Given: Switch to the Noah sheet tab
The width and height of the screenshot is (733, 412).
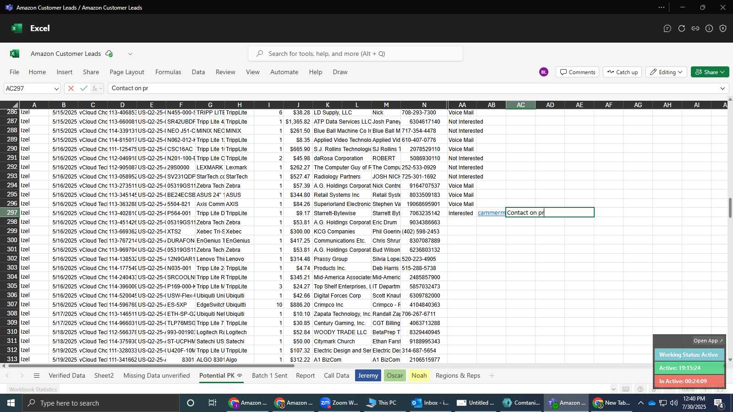Looking at the screenshot, I should 419,375.
